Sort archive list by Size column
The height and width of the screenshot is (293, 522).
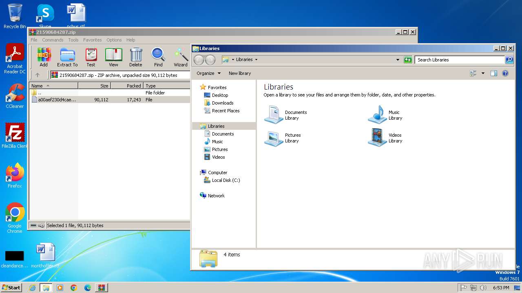(94, 86)
